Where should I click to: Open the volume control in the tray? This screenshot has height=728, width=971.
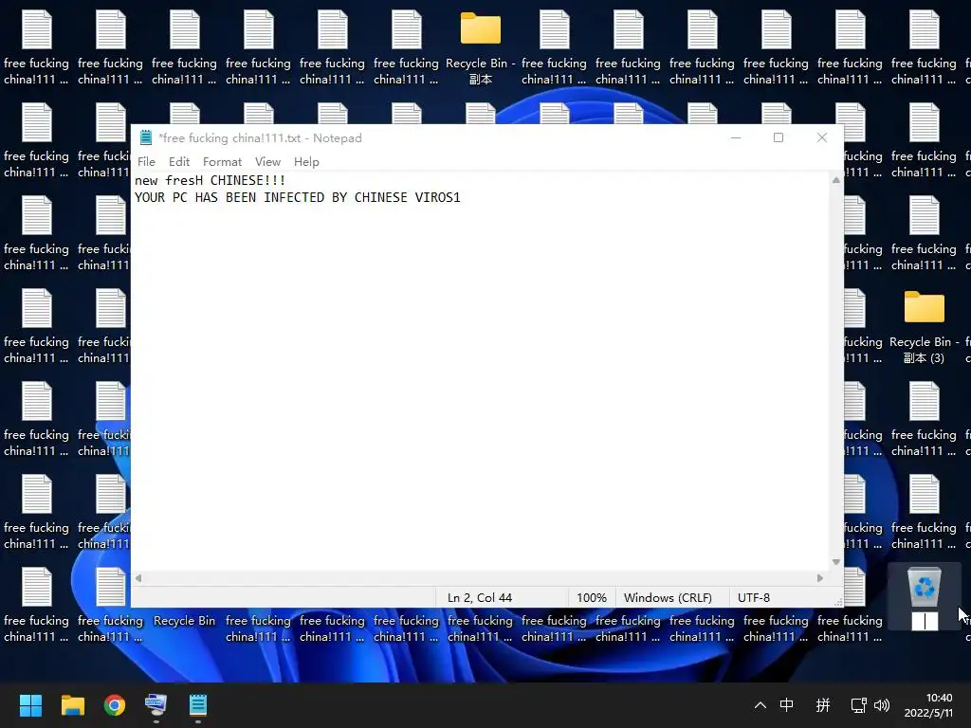coord(882,705)
